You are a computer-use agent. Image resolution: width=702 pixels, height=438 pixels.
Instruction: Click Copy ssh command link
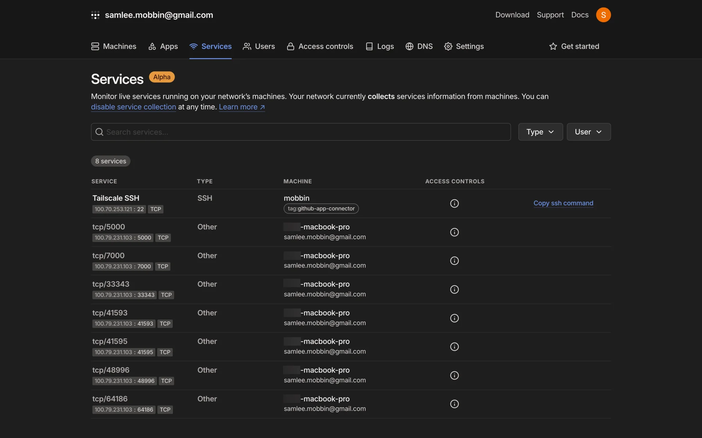click(563, 203)
